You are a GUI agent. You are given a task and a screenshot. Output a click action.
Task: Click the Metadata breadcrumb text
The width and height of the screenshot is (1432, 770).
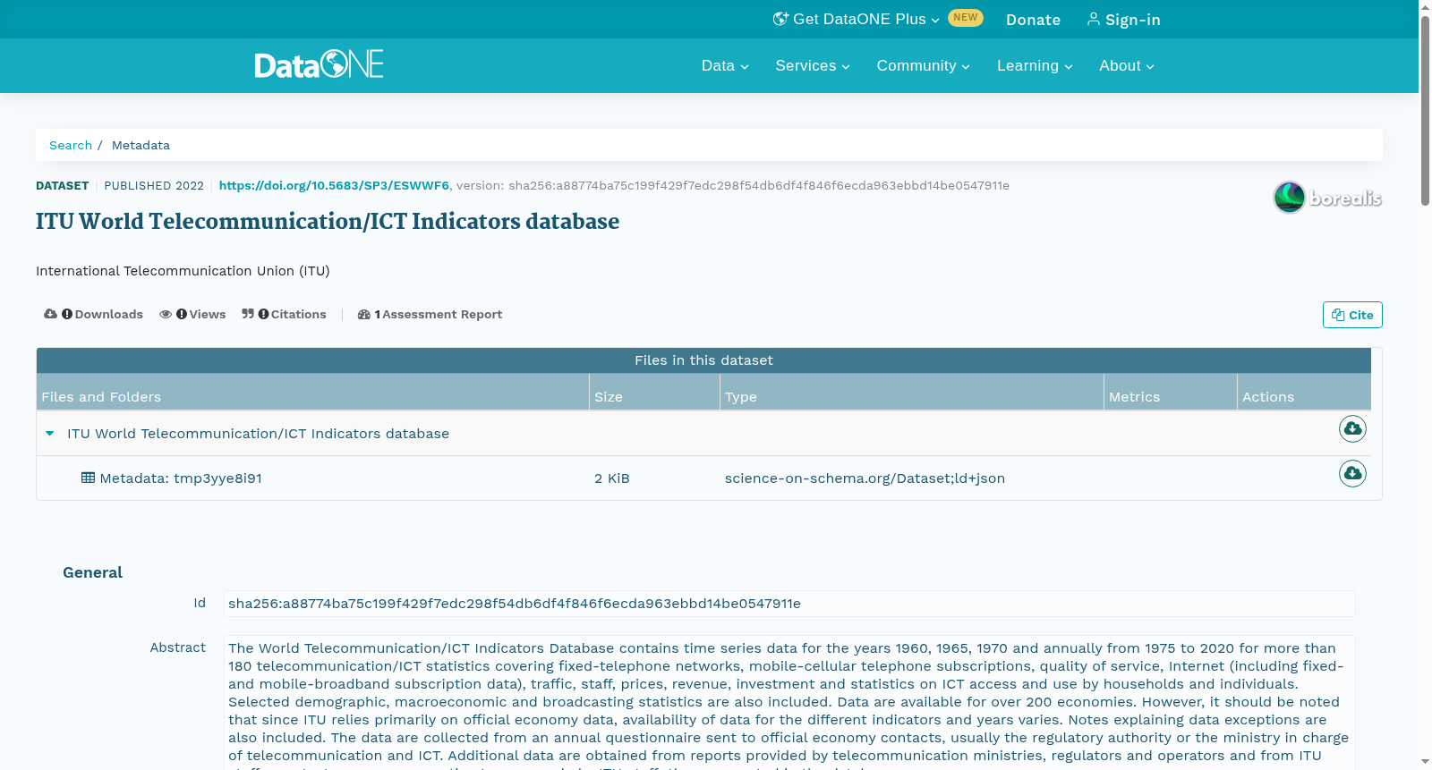[x=141, y=145]
